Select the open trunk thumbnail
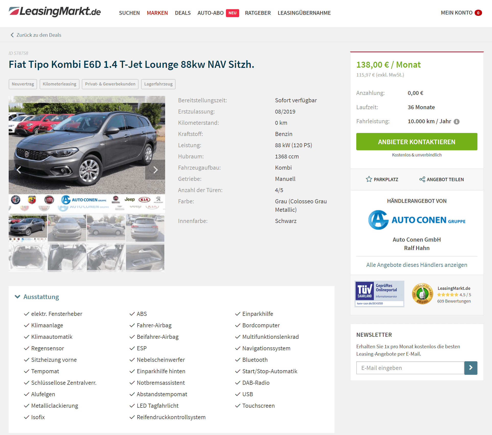This screenshot has height=435, width=492. pos(28,257)
